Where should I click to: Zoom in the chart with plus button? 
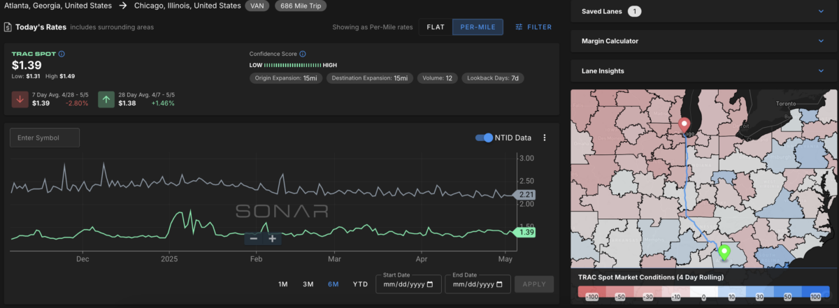[x=272, y=239]
